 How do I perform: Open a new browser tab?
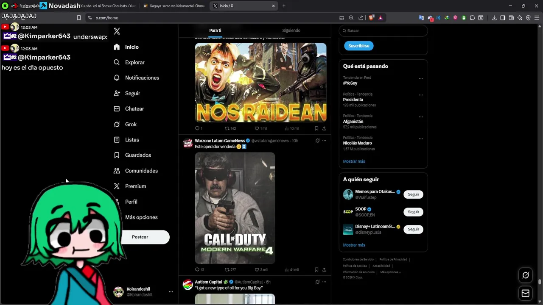point(284,6)
